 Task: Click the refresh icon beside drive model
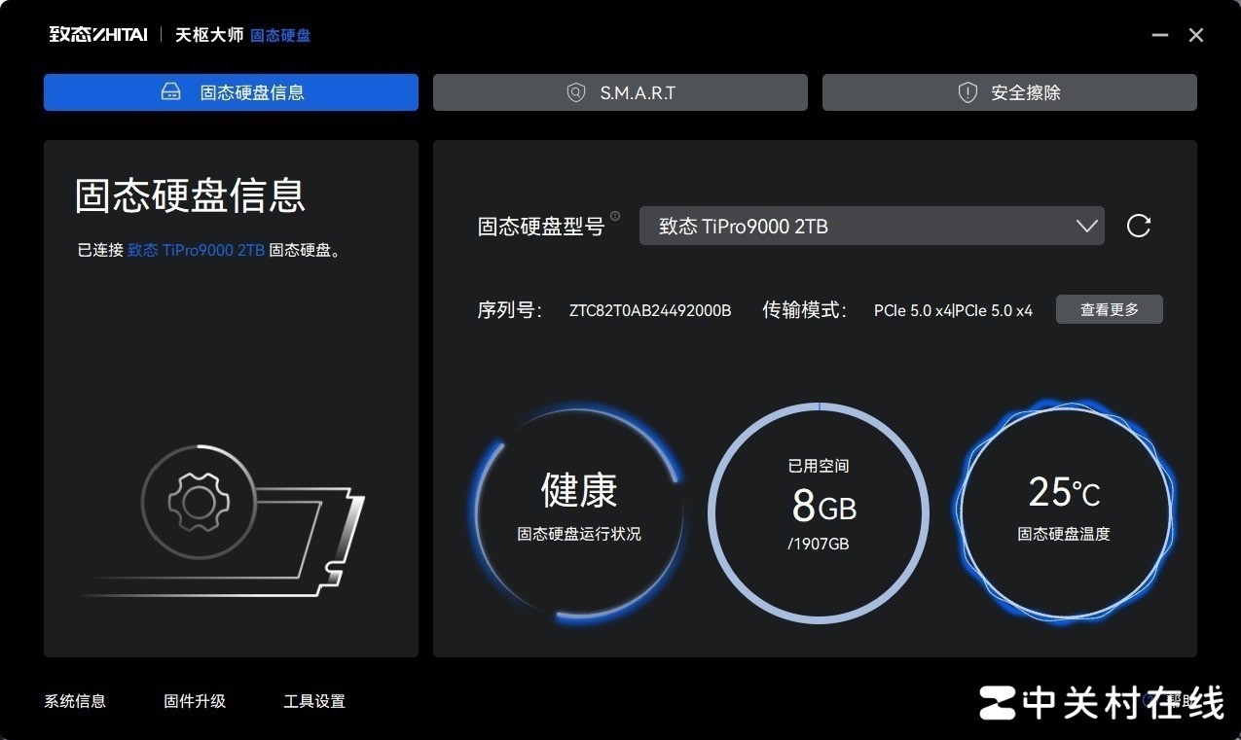(x=1138, y=226)
